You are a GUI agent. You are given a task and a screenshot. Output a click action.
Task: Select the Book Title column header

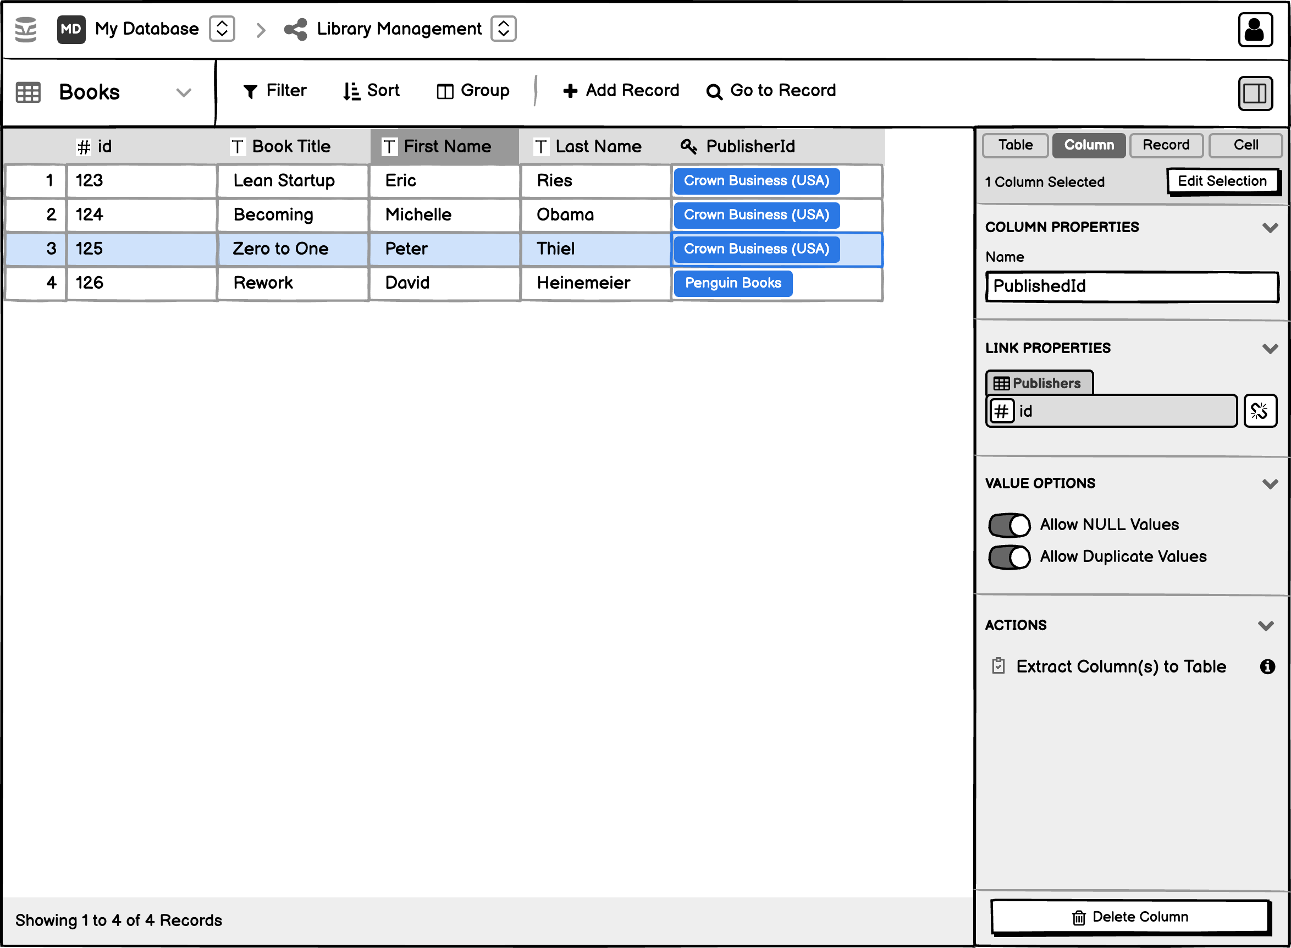pos(293,147)
